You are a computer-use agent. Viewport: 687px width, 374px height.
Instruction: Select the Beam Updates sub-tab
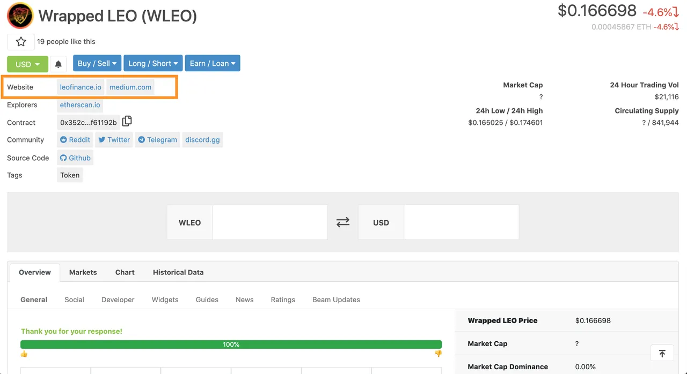point(337,300)
